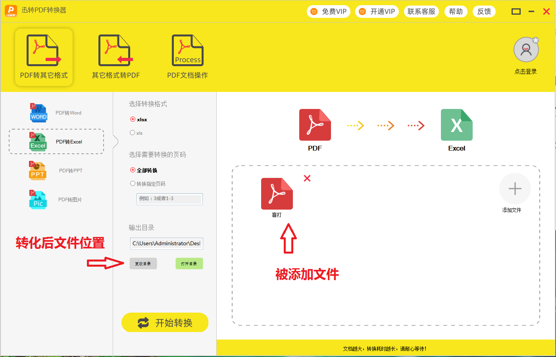The image size is (556, 357).
Task: Click the output directory path field
Action: (x=167, y=243)
